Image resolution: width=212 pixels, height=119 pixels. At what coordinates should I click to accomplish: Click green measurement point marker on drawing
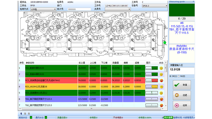pyautogui.click(x=165, y=42)
